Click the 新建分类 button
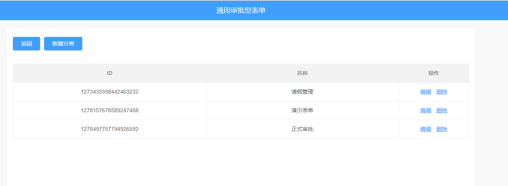The image size is (508, 186). [63, 44]
